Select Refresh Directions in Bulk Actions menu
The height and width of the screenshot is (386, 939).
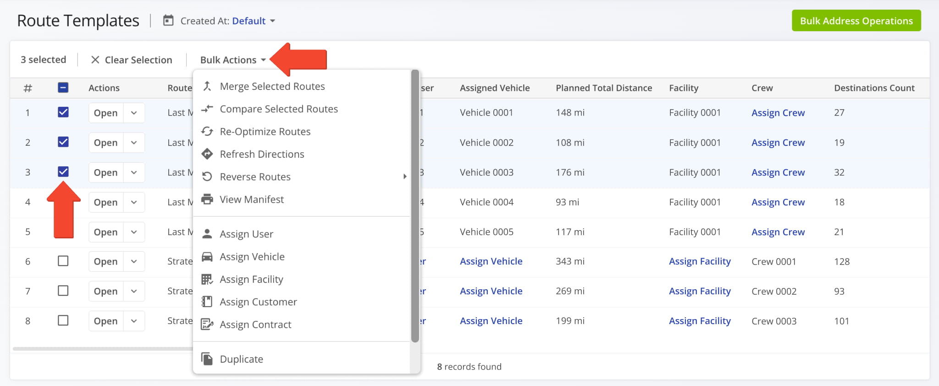[302, 154]
